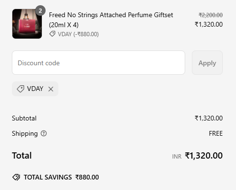Click the Subtotal amount ₹1,320.00
The height and width of the screenshot is (190, 236).
209,118
